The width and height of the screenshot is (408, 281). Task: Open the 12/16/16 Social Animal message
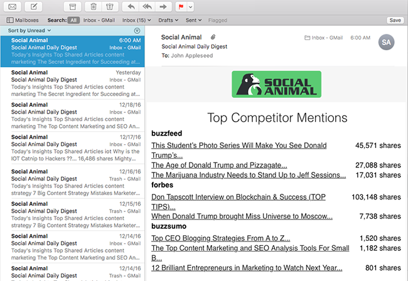[72, 183]
